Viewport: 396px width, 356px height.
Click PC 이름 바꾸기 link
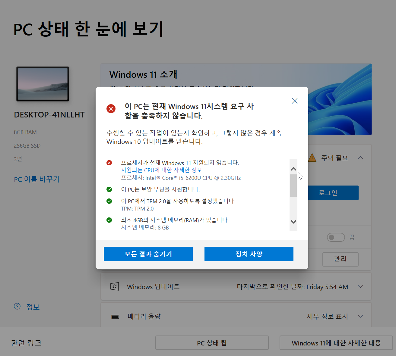click(x=36, y=179)
